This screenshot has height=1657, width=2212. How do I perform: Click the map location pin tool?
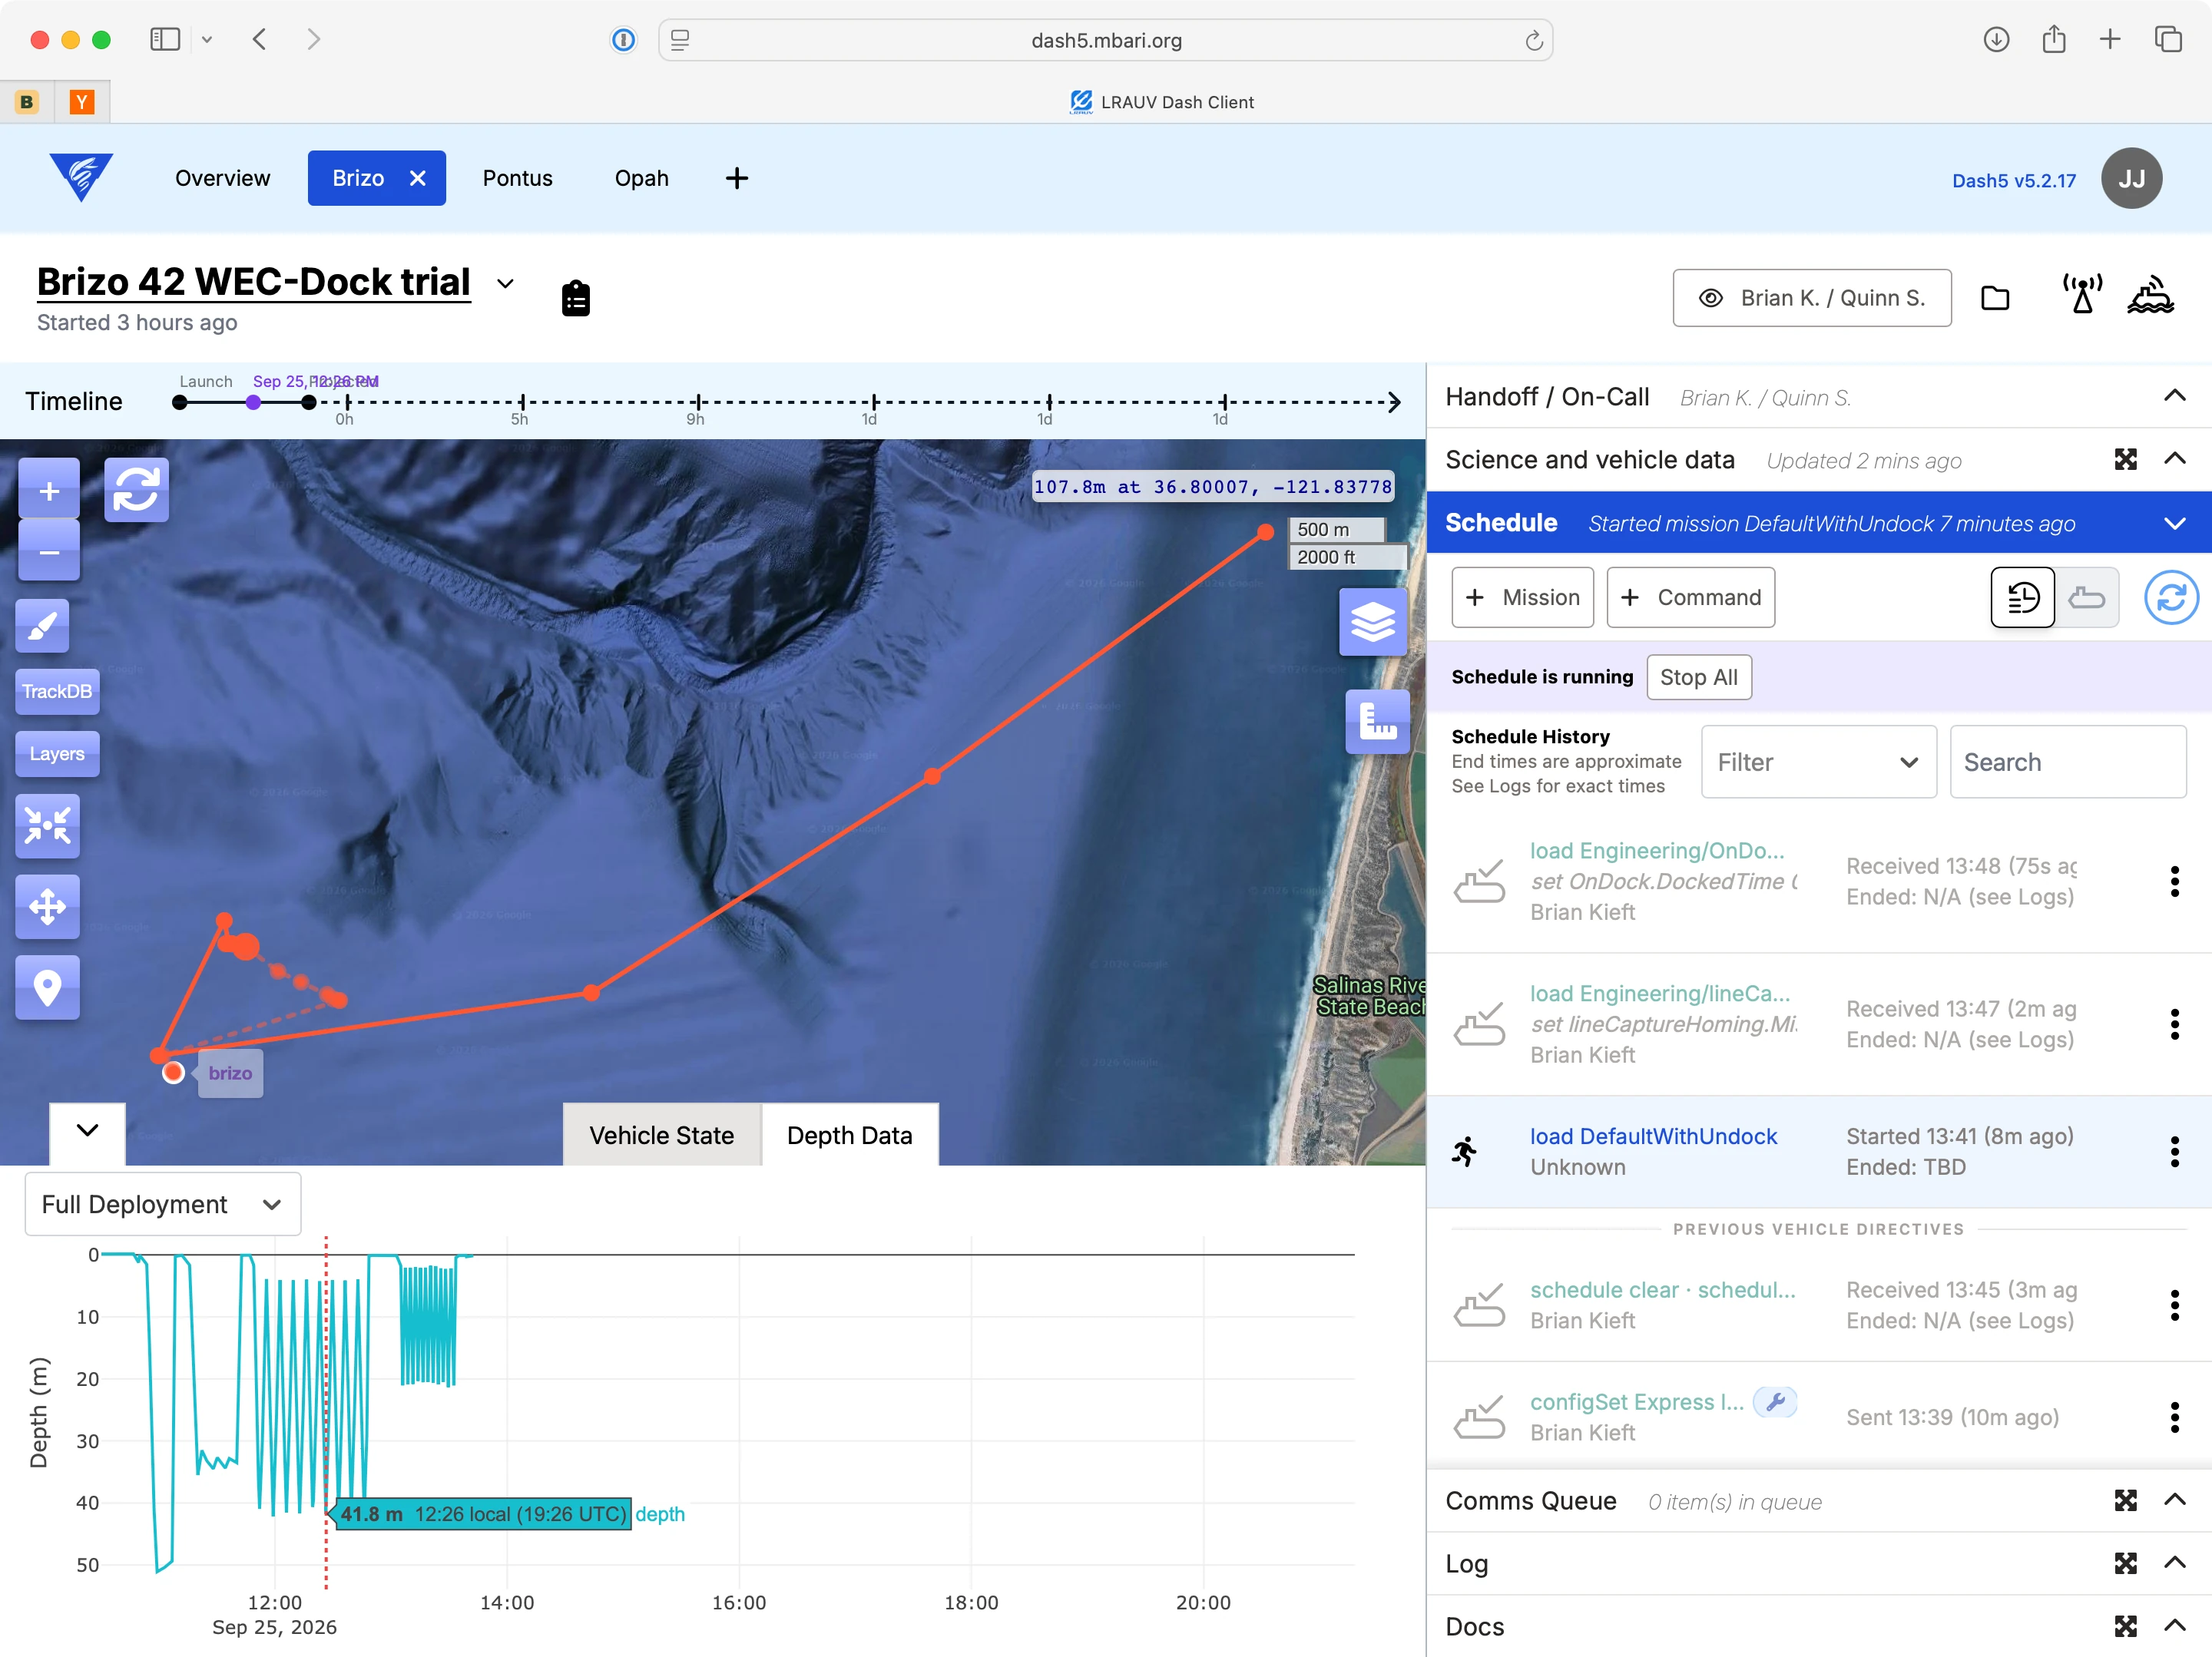pyautogui.click(x=48, y=988)
